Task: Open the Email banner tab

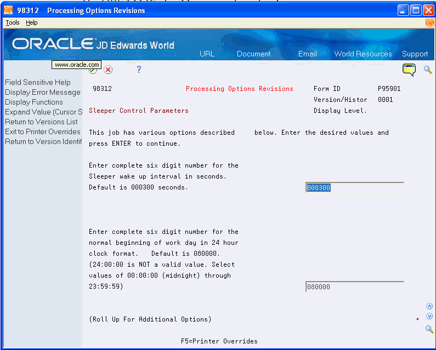Action: [x=308, y=54]
